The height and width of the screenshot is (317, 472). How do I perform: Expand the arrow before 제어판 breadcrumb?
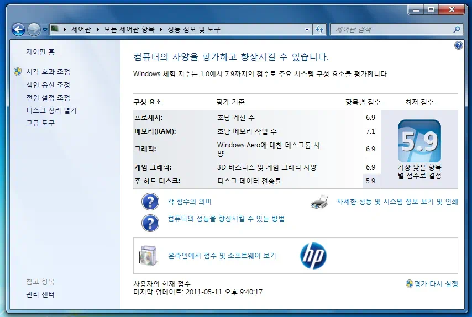65,29
